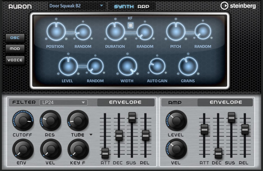Click the amp envelope SUS fader
Screen dimensions: 263x171
[x=231, y=117]
